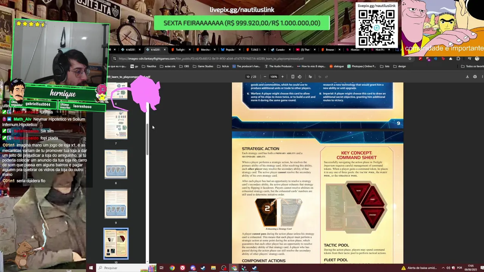Viewport: 484px width, 272px height.
Task: View site information icon beside the URL
Action: [x=115, y=59]
